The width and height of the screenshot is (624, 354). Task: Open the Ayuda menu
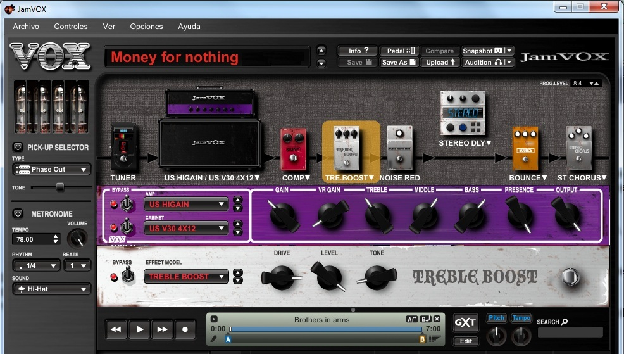(x=189, y=27)
